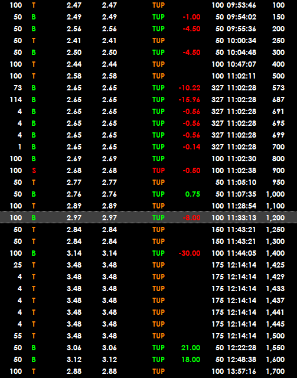Click quantity 114 in first column
The image size is (297, 378).
(16, 100)
